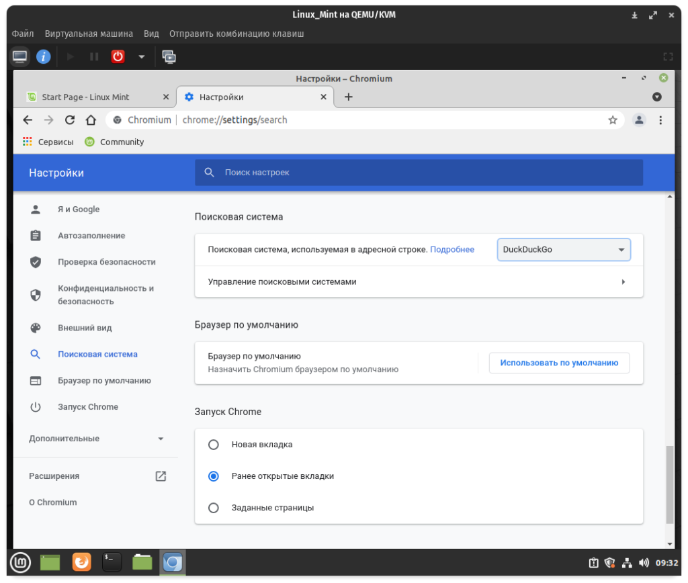Open the DuckDuckGo search engine dropdown
The image size is (688, 583).
[564, 250]
